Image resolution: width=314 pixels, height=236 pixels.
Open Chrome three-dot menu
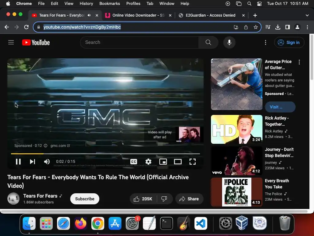(x=307, y=27)
